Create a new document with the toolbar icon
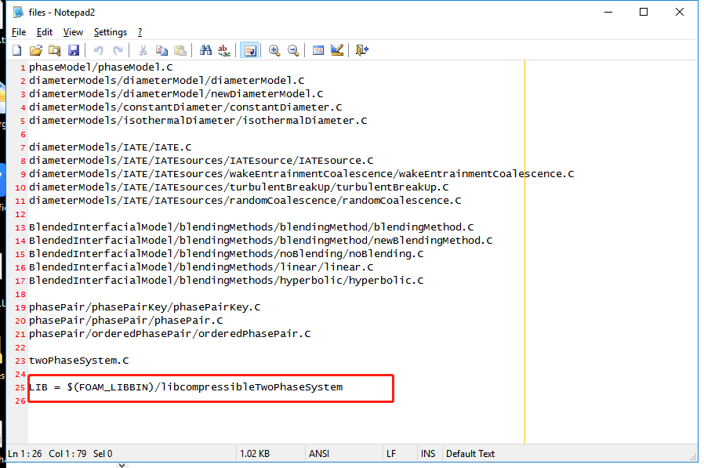The width and height of the screenshot is (704, 468). pos(16,50)
